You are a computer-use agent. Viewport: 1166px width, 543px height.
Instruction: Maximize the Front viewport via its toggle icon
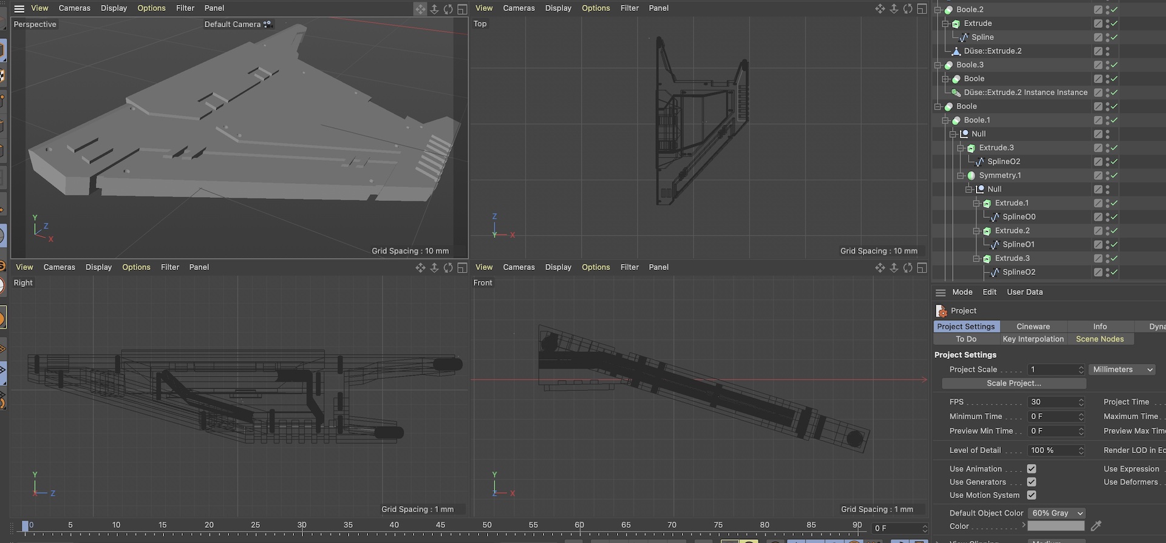pos(922,268)
